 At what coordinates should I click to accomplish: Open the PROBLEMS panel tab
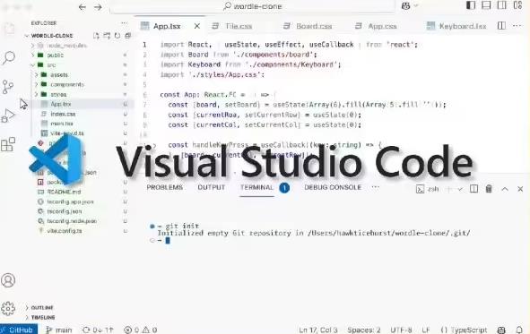(x=165, y=187)
